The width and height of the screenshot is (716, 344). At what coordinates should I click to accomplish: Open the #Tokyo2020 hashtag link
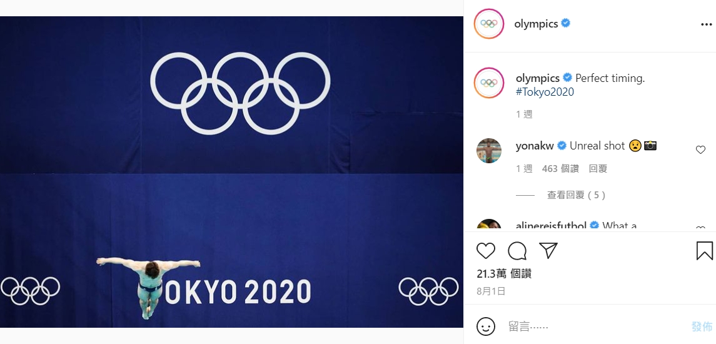pyautogui.click(x=545, y=92)
